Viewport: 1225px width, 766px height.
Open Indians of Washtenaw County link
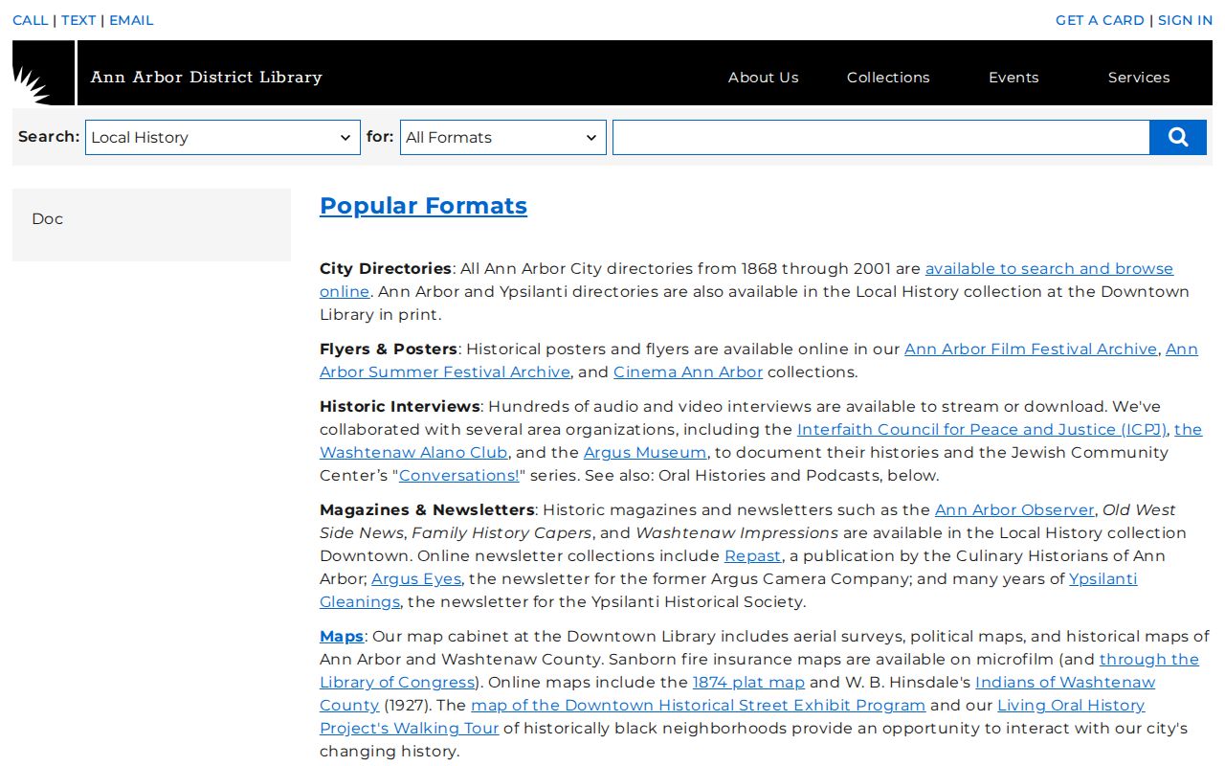pos(1065,683)
